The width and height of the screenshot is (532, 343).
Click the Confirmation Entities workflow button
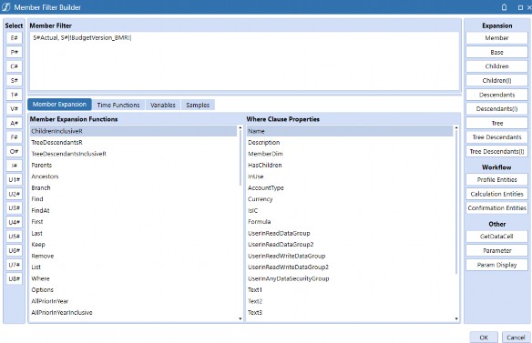pos(496,208)
